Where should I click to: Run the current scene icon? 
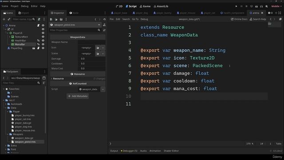(256, 6)
